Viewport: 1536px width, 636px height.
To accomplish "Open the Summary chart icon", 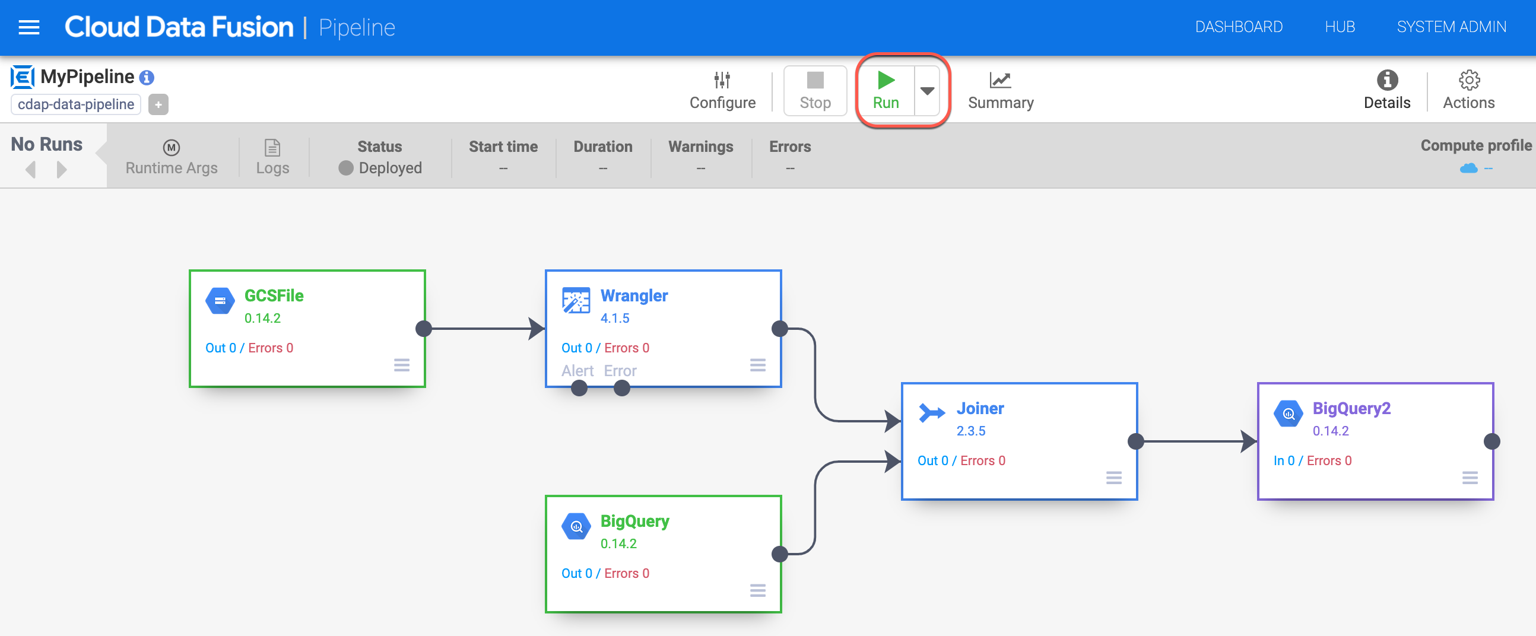I will tap(1000, 81).
